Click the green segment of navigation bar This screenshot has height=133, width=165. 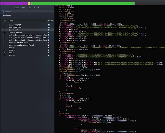point(82,3)
